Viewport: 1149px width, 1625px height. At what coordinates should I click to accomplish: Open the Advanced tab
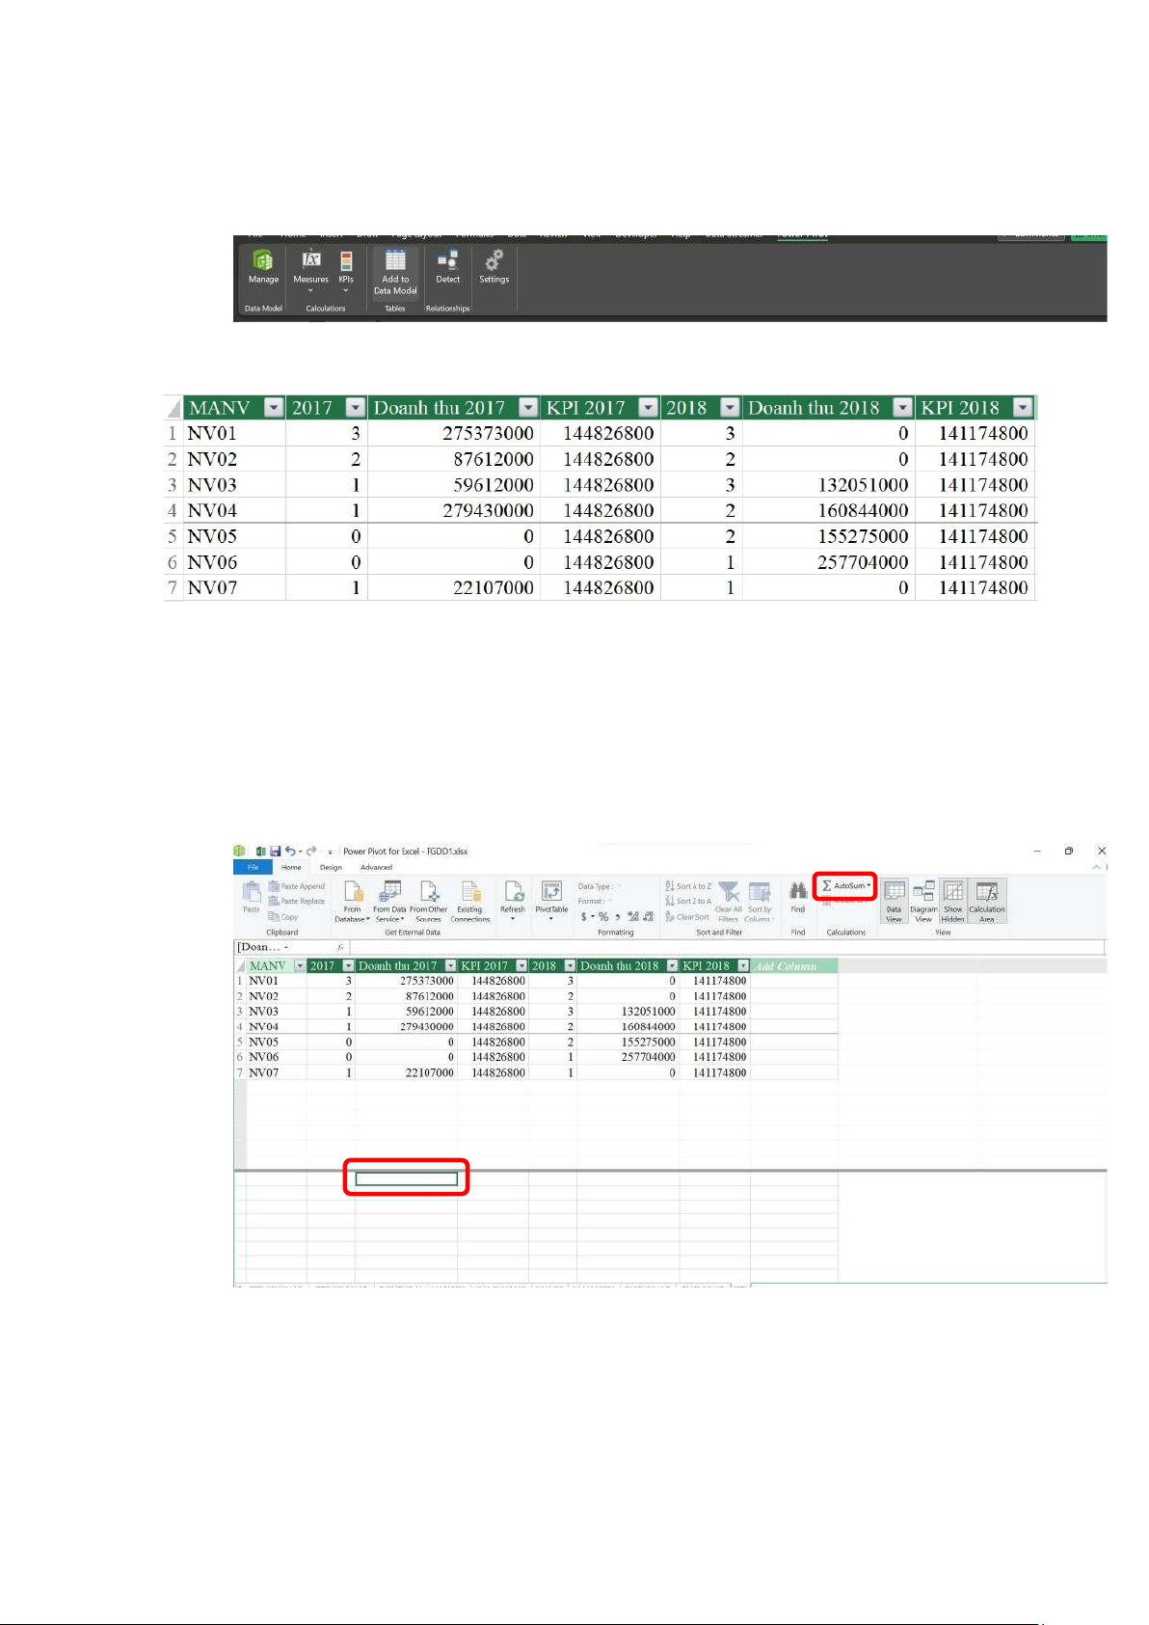pos(376,867)
